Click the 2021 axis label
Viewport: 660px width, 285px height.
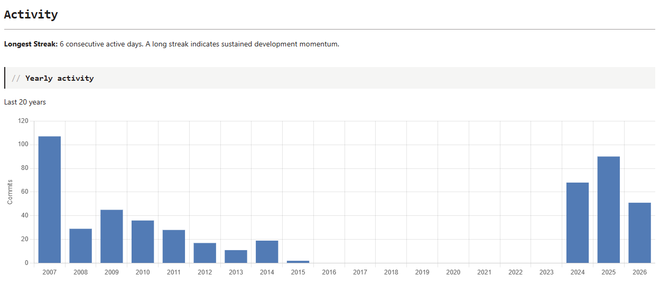tap(485, 272)
